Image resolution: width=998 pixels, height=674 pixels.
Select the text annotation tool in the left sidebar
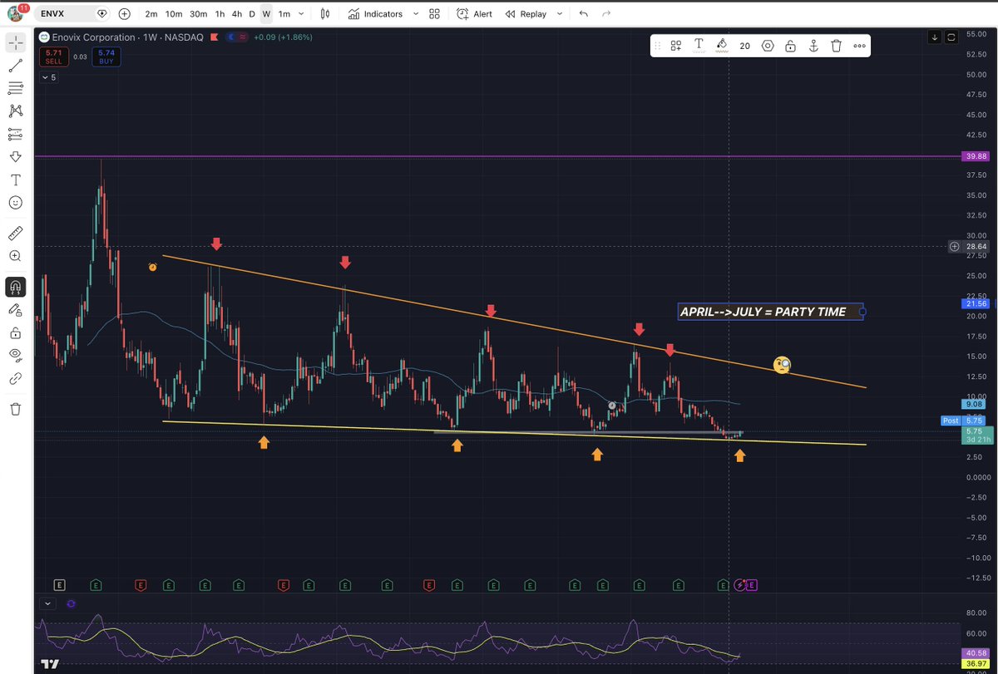[15, 180]
